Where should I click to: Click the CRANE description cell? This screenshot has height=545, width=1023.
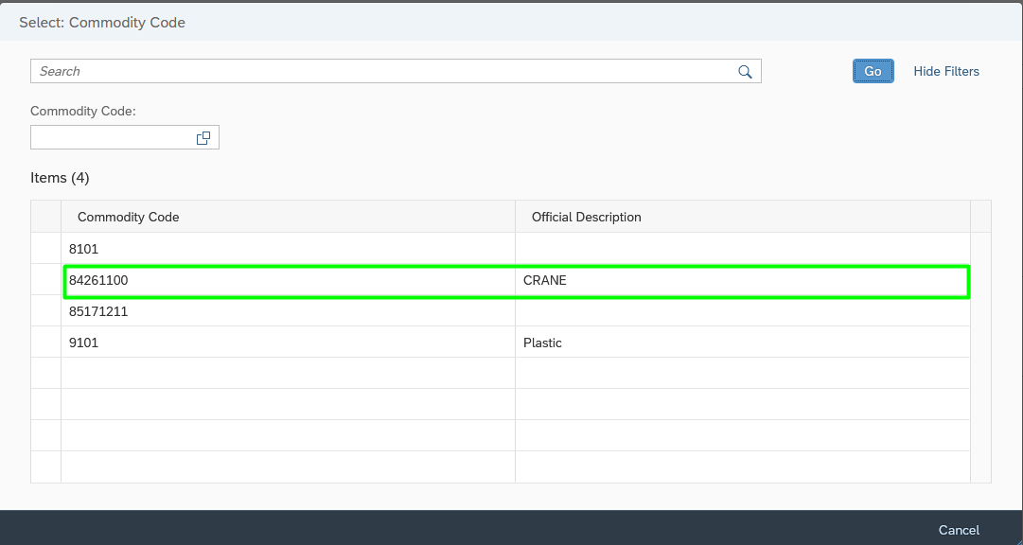tap(743, 281)
